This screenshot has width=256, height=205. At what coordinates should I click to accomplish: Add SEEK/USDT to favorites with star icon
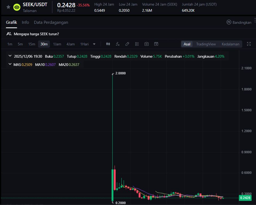[8, 7]
